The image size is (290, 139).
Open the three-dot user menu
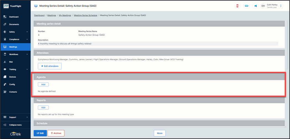[x=281, y=6]
